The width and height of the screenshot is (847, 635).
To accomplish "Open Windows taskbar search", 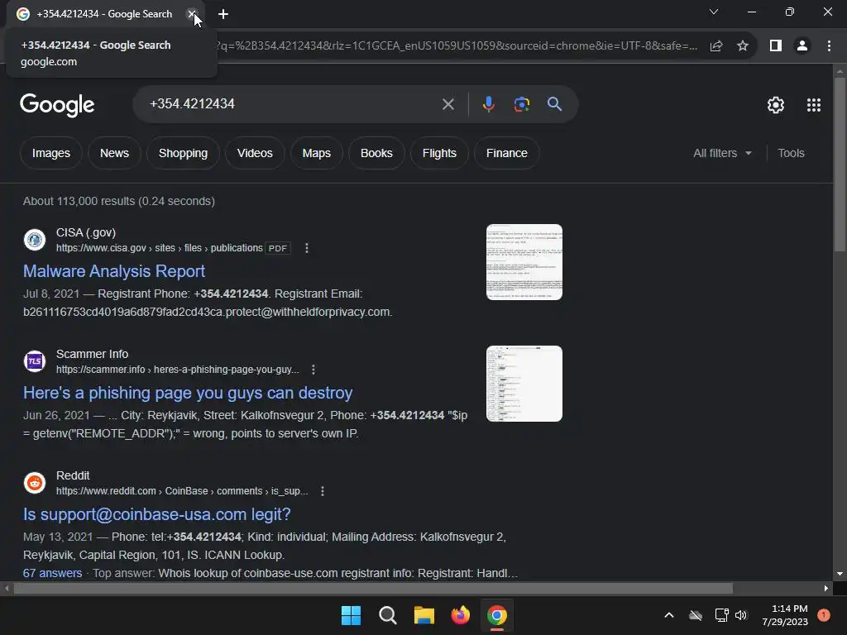I will [388, 615].
